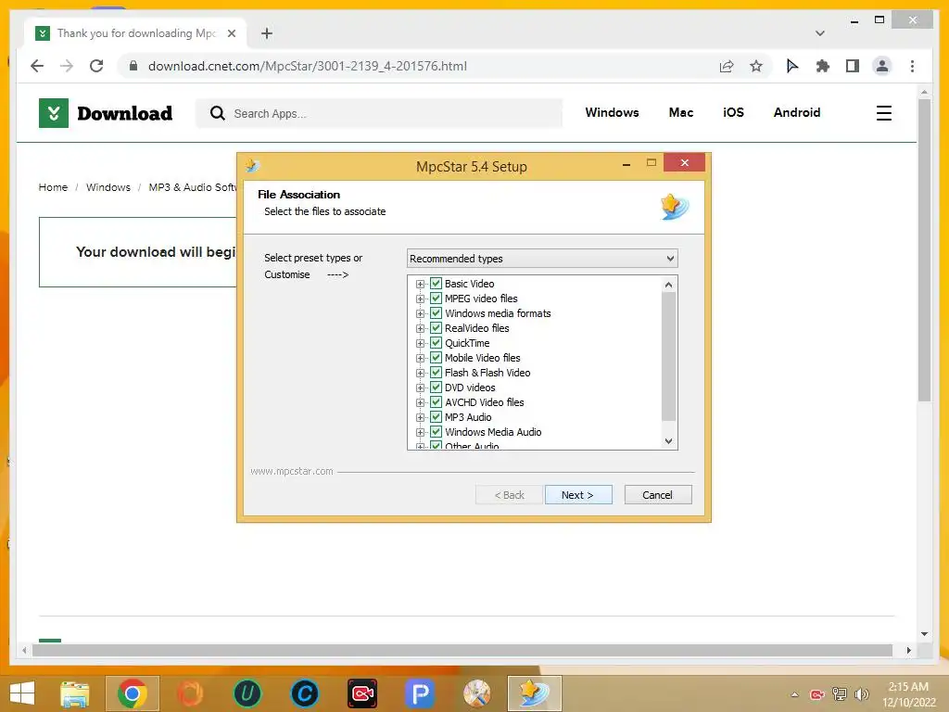Click the volume speaker tray icon
949x712 pixels.
[x=861, y=693]
